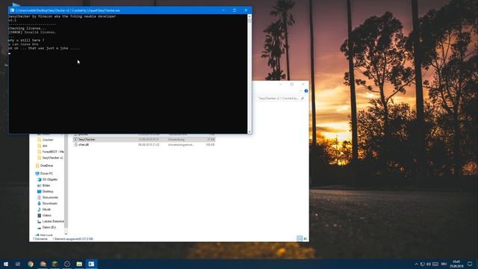Select the SexyChecker v2 folder in the sidebar

point(50,158)
